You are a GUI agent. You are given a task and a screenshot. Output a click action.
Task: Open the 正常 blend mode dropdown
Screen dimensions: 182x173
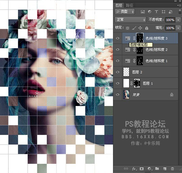[130, 20]
